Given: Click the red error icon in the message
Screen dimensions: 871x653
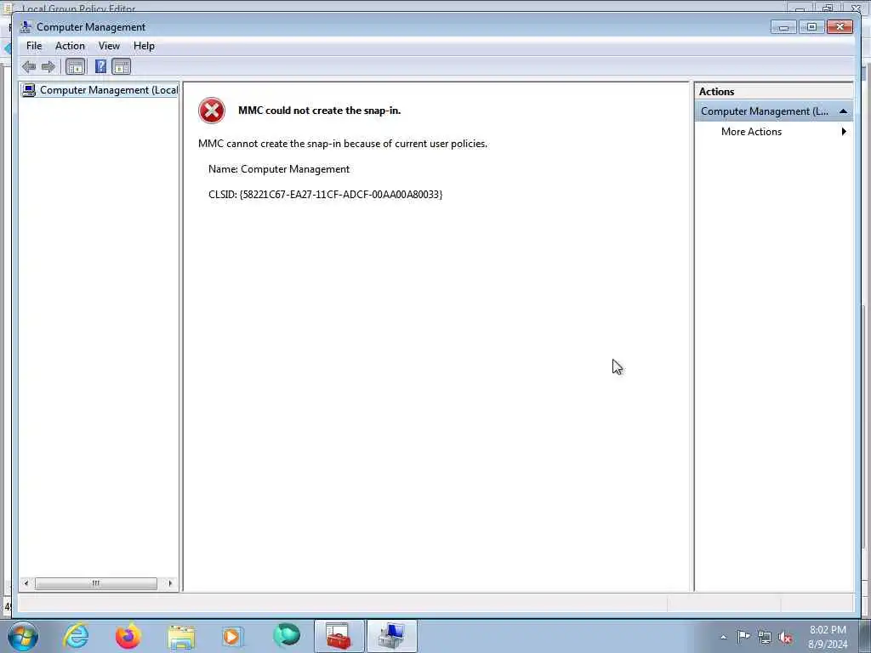Looking at the screenshot, I should pyautogui.click(x=212, y=111).
